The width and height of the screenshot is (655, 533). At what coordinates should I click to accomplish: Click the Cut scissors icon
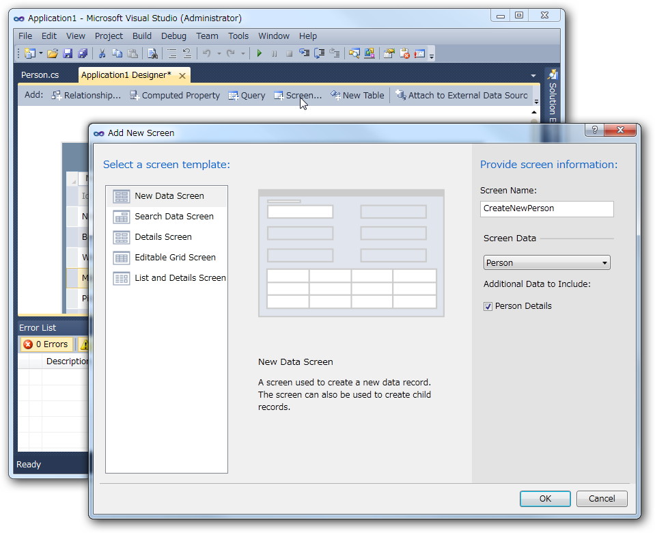tap(102, 53)
